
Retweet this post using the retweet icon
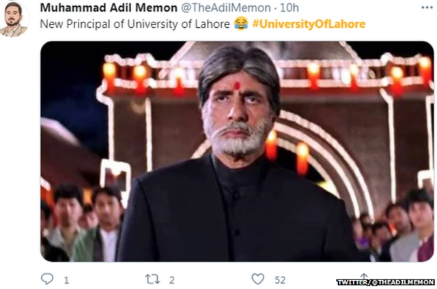152,279
